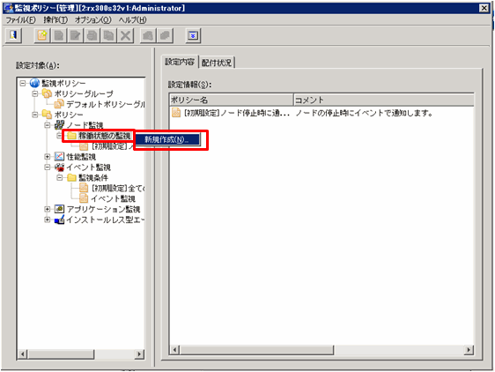This screenshot has width=495, height=372.
Task: Click the ポリシー名 column header
Action: click(231, 100)
